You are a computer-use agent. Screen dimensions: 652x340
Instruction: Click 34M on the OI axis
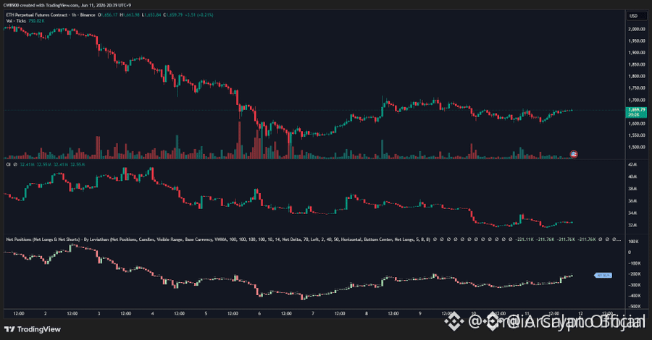632,213
